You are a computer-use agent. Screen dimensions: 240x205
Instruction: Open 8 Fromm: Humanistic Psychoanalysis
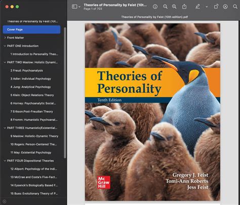pos(34,119)
